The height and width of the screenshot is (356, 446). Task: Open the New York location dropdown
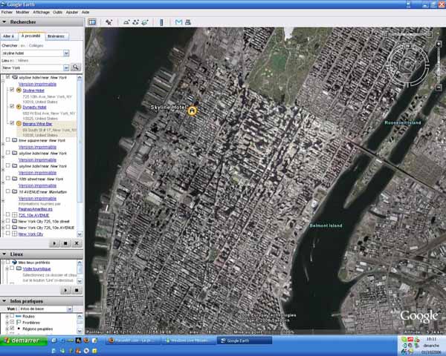pos(66,67)
